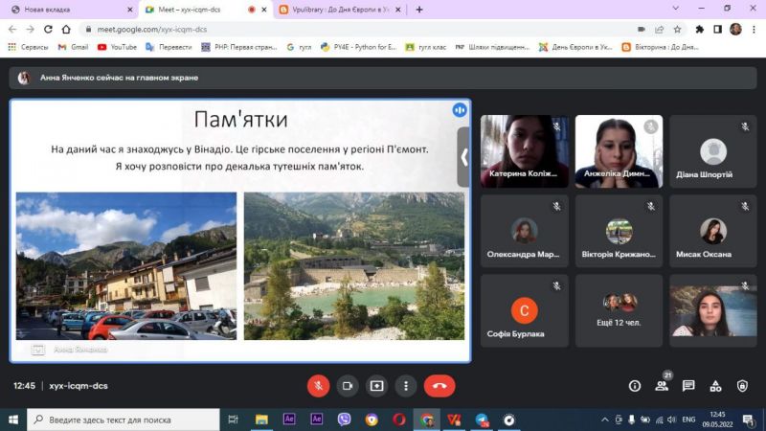Open meeting details info icon

point(635,386)
